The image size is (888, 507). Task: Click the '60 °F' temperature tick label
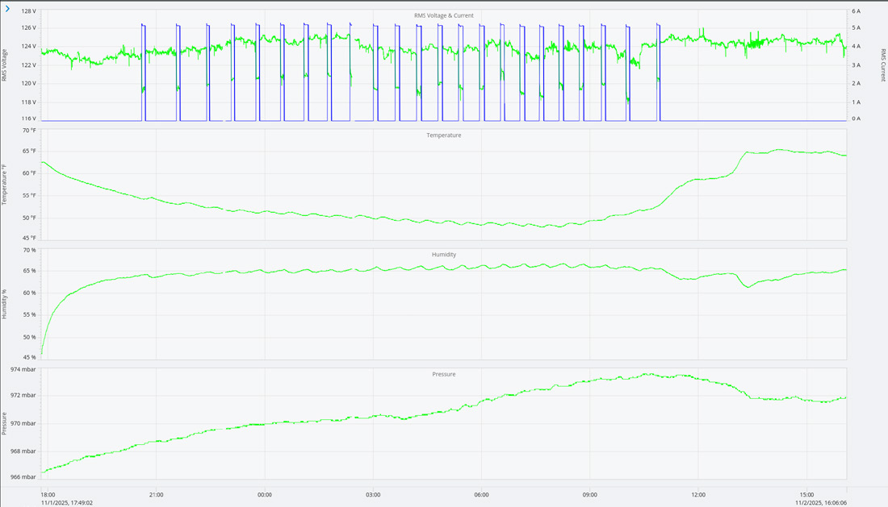click(x=29, y=173)
